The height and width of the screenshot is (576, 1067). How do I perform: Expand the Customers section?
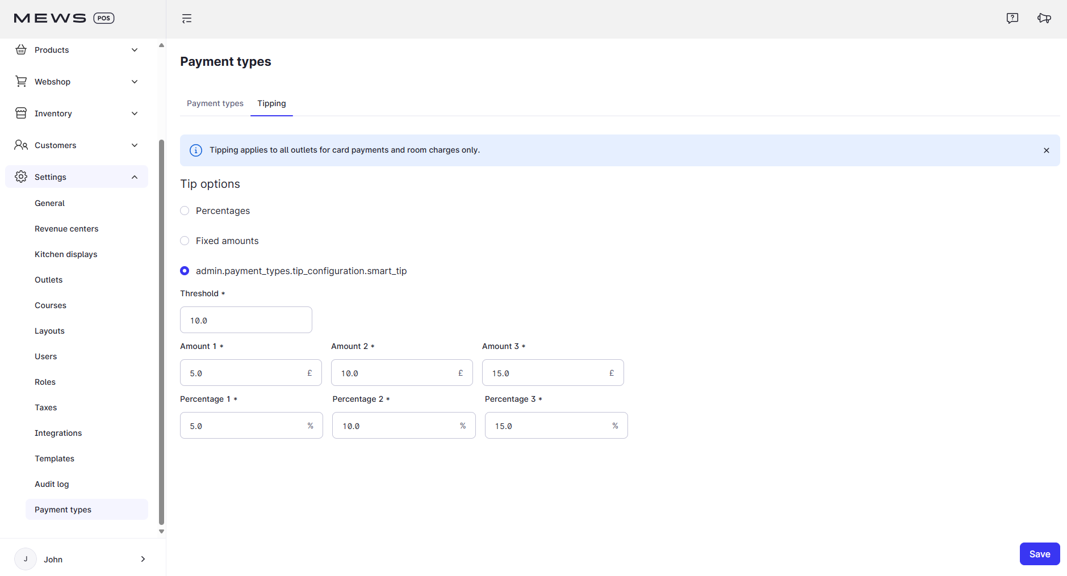click(135, 145)
